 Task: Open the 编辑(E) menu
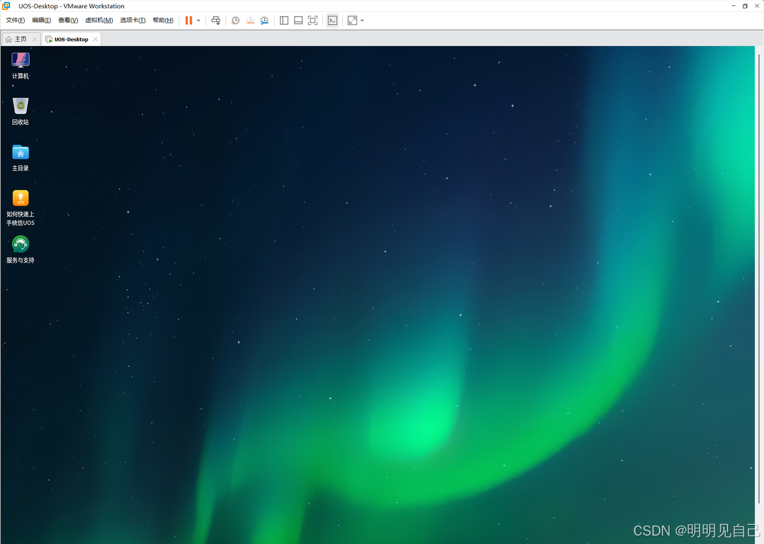point(41,20)
